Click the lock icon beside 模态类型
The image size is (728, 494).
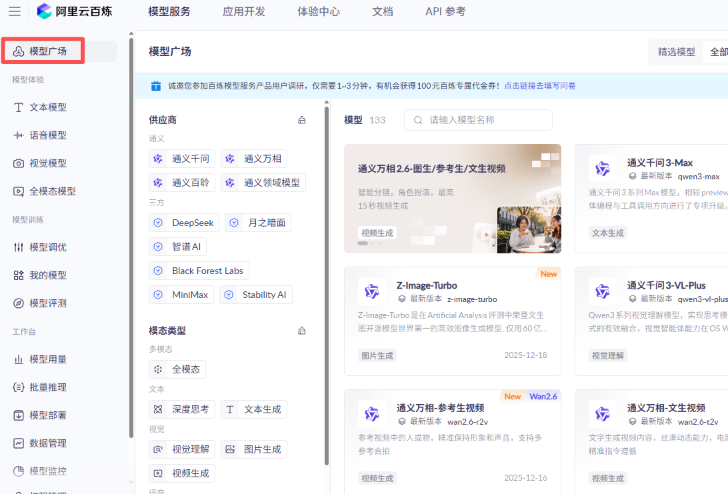(x=302, y=331)
